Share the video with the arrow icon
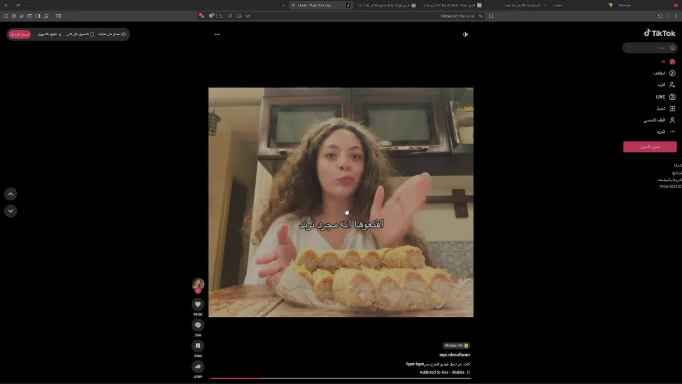The height and width of the screenshot is (384, 682). click(x=198, y=366)
